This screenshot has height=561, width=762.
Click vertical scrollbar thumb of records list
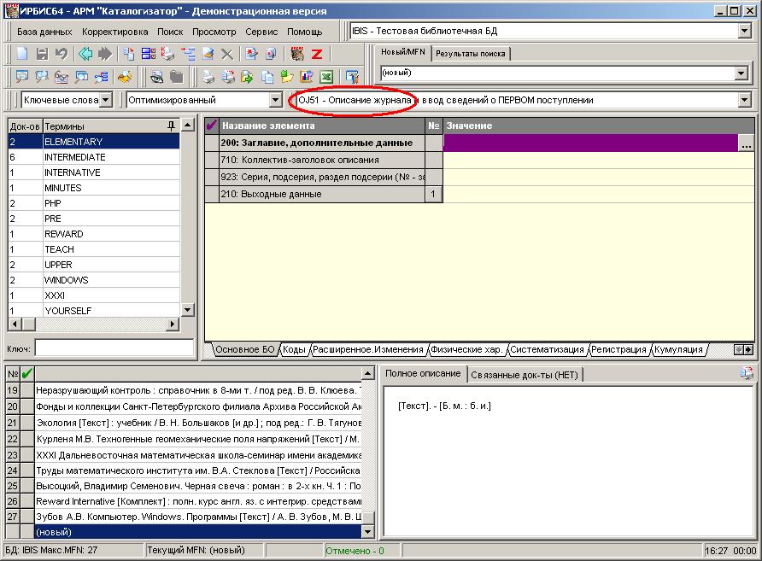click(x=368, y=517)
